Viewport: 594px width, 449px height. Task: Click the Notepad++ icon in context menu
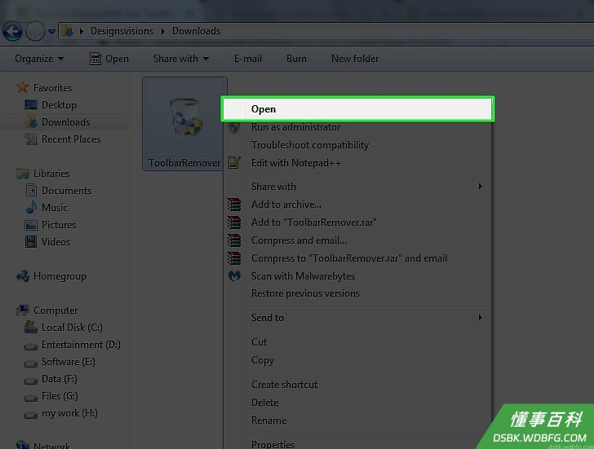(x=234, y=163)
